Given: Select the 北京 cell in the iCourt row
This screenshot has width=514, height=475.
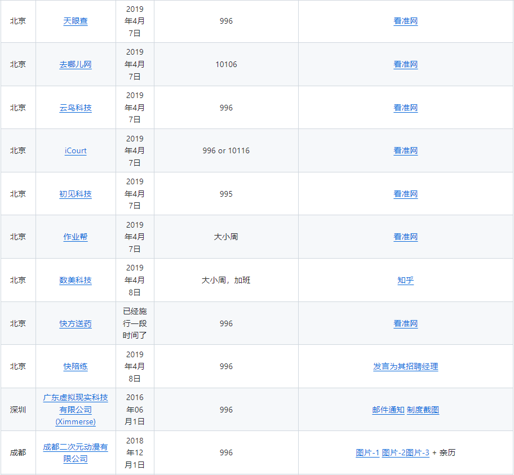Looking at the screenshot, I should point(18,150).
